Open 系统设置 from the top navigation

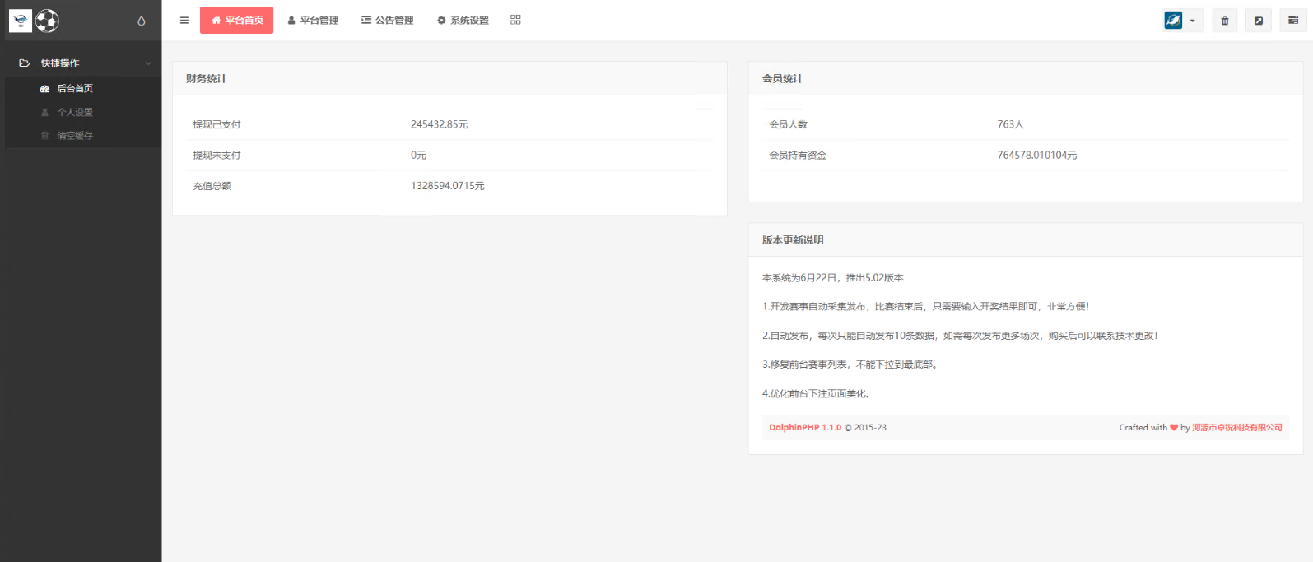point(463,21)
